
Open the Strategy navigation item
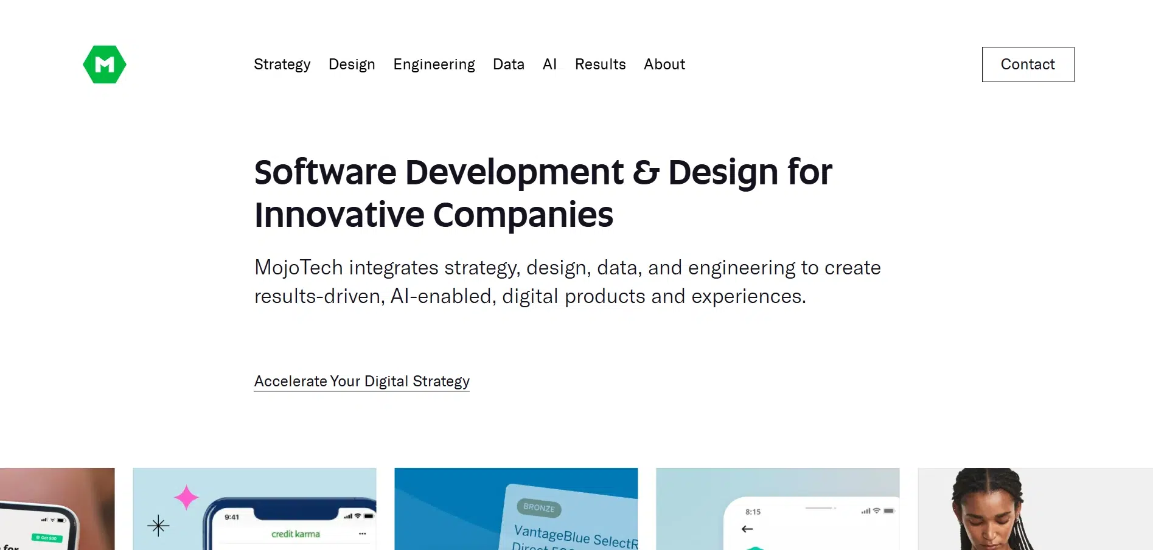point(282,64)
